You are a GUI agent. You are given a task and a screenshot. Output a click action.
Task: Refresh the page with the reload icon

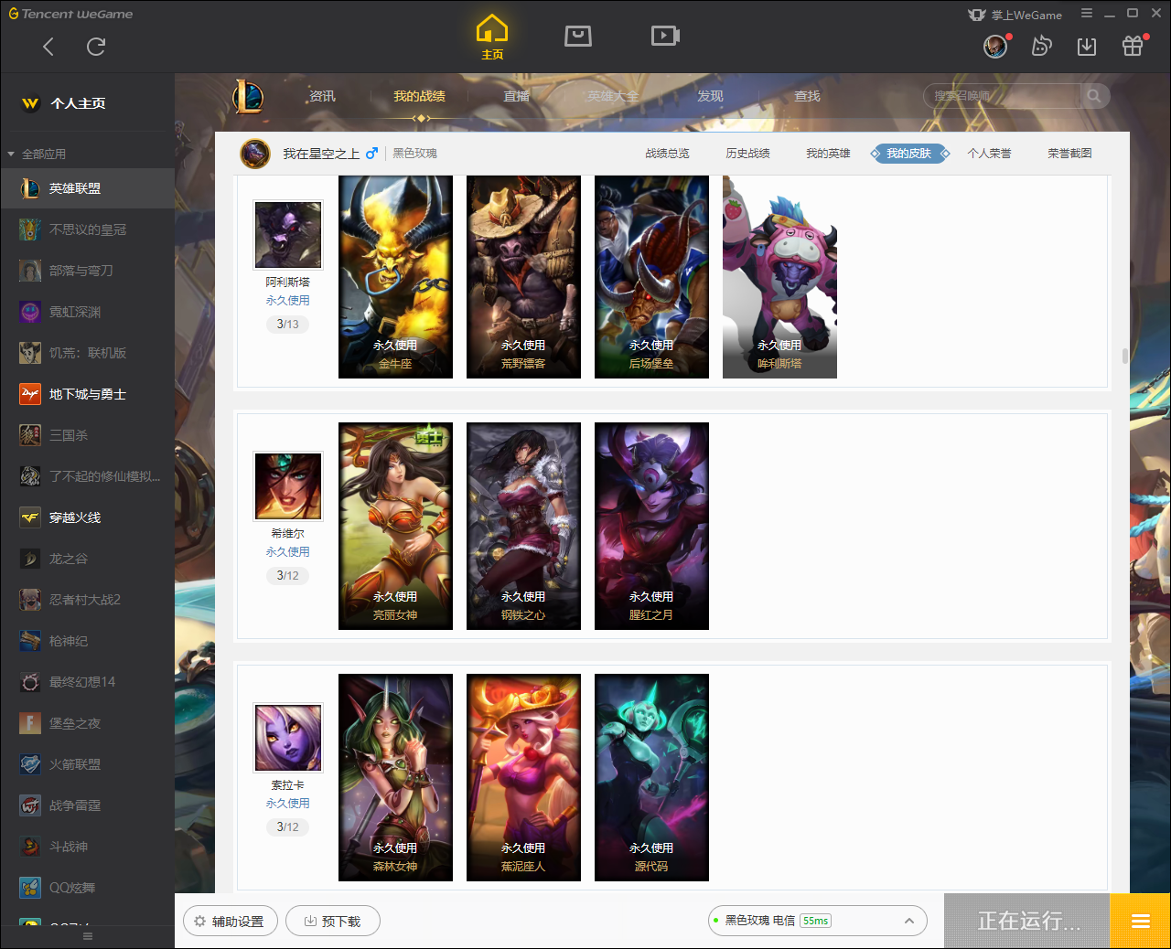point(96,47)
